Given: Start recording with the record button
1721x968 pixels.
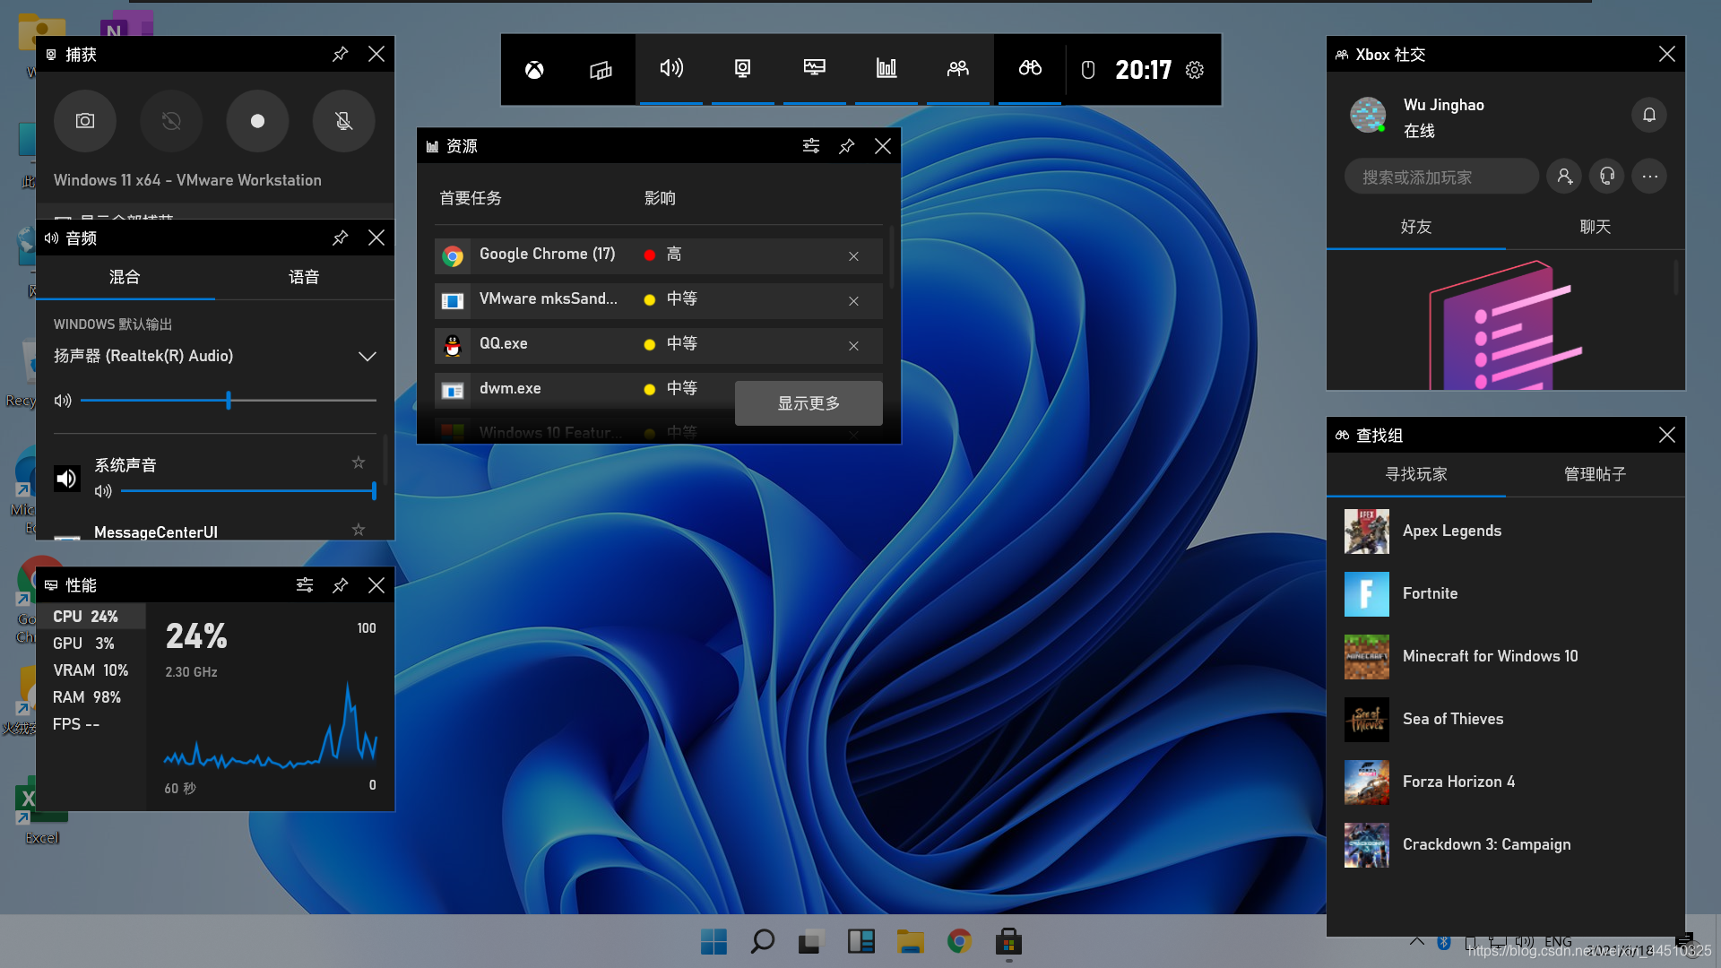Looking at the screenshot, I should 257,121.
